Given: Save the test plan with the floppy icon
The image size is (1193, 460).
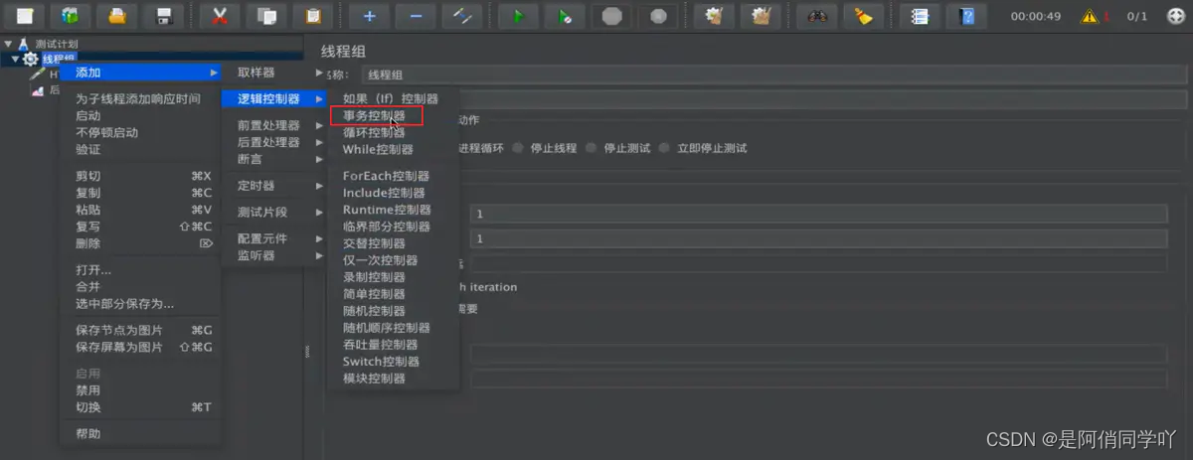Looking at the screenshot, I should [163, 16].
